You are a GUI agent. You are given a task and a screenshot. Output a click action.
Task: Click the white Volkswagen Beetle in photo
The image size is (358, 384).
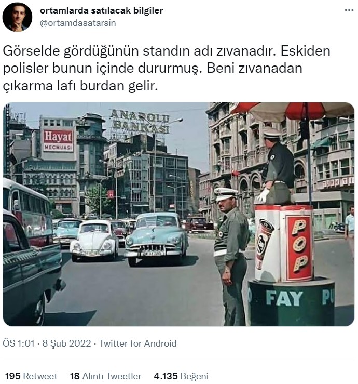pyautogui.click(x=94, y=240)
